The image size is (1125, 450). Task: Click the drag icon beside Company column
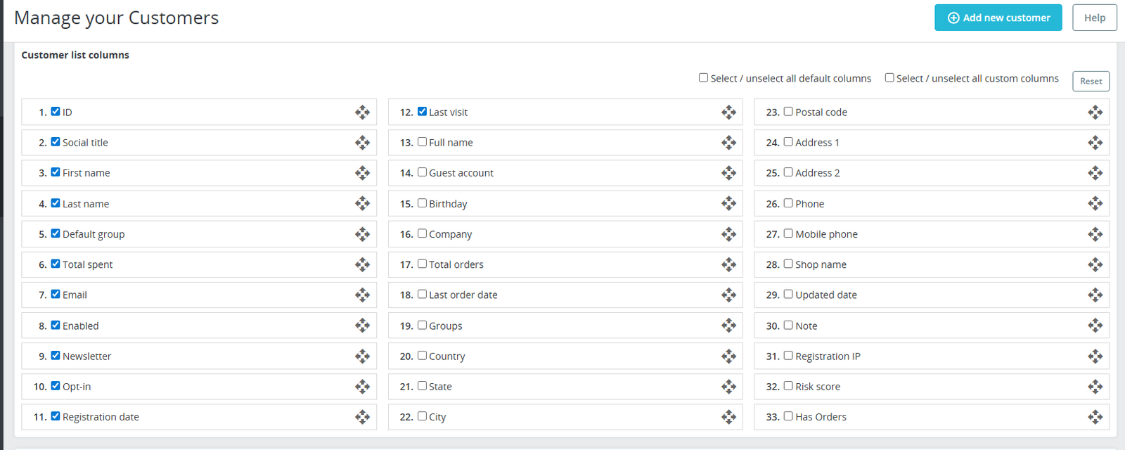(728, 234)
